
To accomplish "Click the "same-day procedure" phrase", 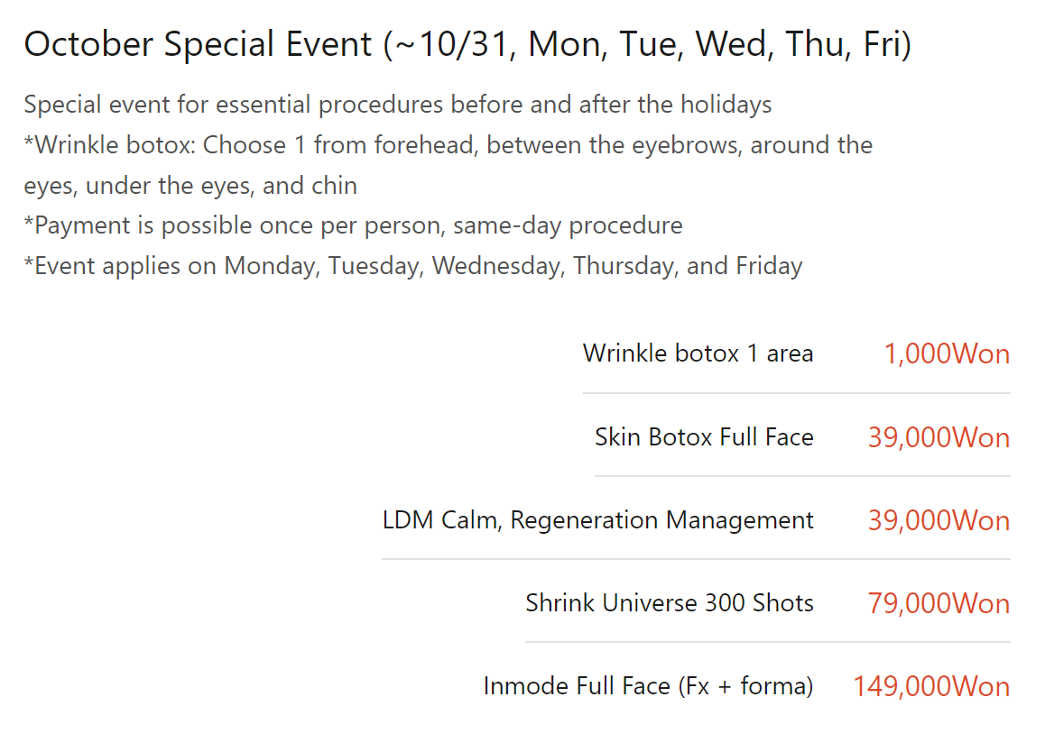I will pos(568,225).
